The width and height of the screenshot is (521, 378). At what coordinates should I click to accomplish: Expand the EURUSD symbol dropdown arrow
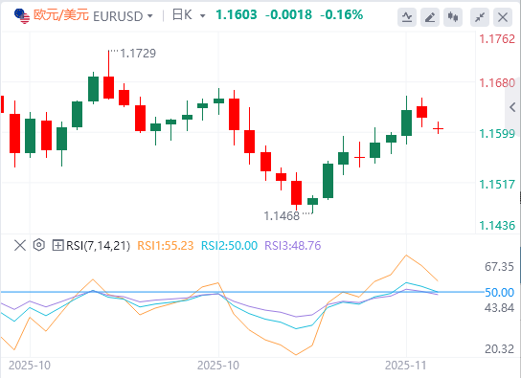[x=149, y=16]
